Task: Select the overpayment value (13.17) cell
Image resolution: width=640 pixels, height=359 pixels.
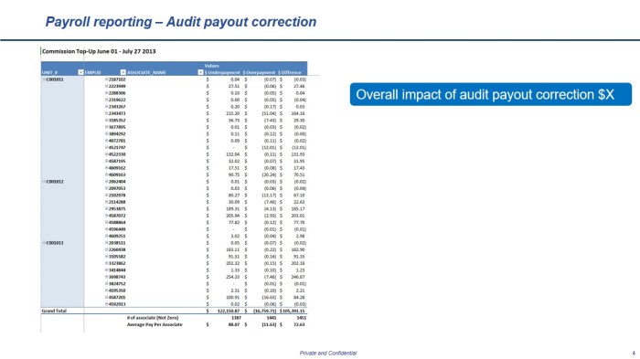Action: [270, 195]
